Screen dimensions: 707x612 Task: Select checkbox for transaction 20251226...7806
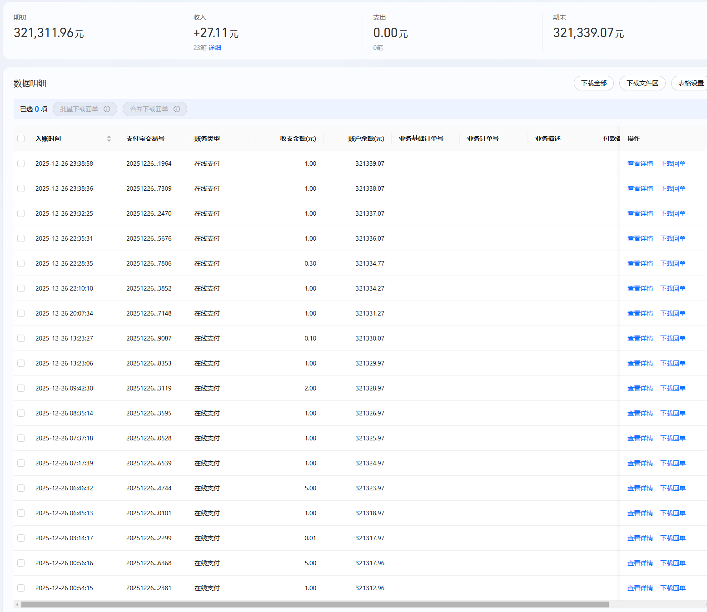click(21, 263)
